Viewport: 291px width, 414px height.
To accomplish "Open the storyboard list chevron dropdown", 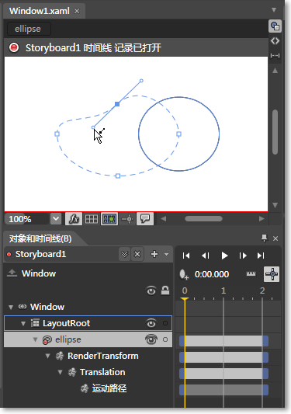I will [124, 254].
